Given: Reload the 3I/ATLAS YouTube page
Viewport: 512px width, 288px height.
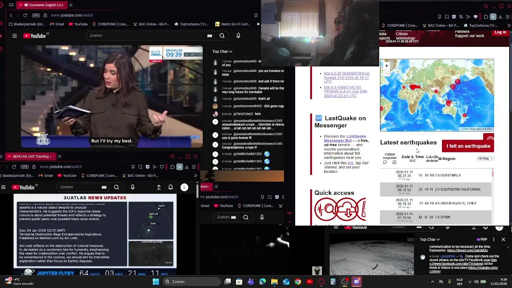Looking at the screenshot, I should click(x=14, y=167).
